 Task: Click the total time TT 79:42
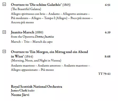pyautogui.click(x=104, y=74)
